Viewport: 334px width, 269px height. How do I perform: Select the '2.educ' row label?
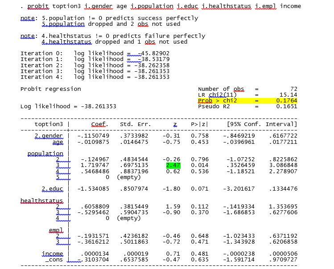[x=53, y=189]
